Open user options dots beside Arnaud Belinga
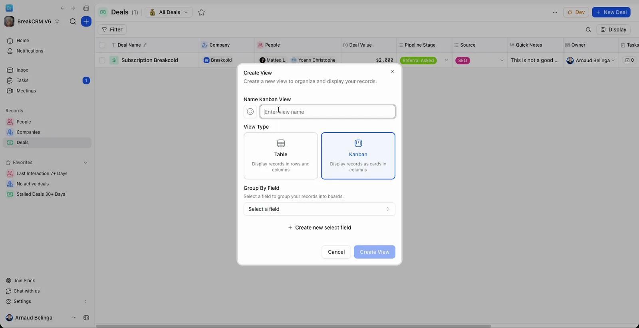Viewport: 639px width, 328px height. pyautogui.click(x=74, y=318)
